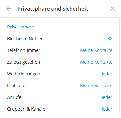
Task: Click the settings list scrollbar thumb
Action: coord(119,66)
